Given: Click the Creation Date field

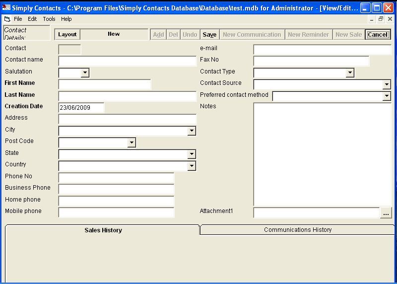Looking at the screenshot, I should click(81, 108).
